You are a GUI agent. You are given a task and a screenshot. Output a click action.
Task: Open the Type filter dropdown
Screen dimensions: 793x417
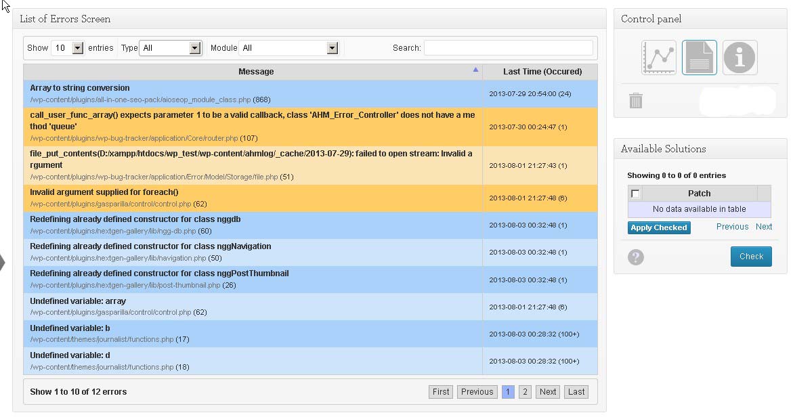tap(171, 48)
